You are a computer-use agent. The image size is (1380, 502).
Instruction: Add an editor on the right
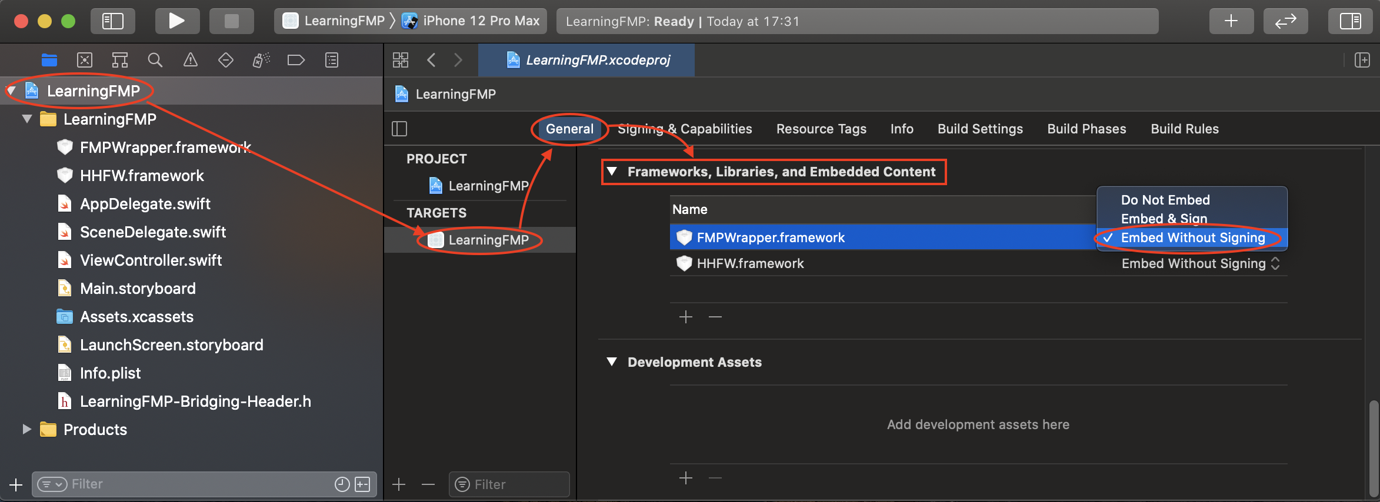(1362, 60)
